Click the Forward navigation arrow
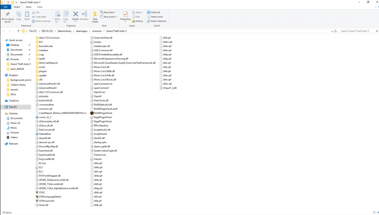The image size is (379, 215). (x=10, y=31)
